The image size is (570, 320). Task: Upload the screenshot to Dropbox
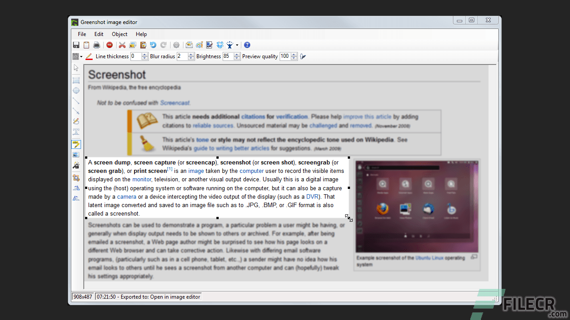pyautogui.click(x=220, y=45)
